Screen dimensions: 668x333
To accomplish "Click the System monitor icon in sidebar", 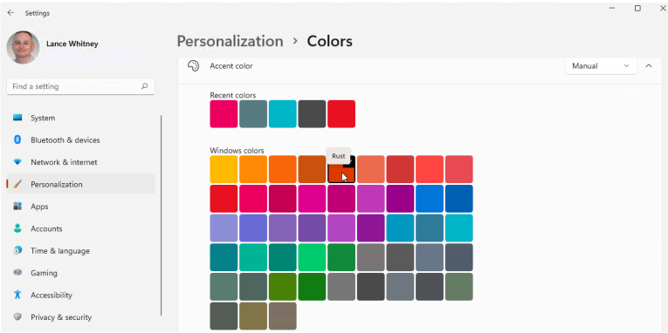I will pos(17,118).
